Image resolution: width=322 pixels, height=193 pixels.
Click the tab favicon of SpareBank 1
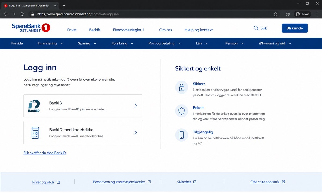6,6
